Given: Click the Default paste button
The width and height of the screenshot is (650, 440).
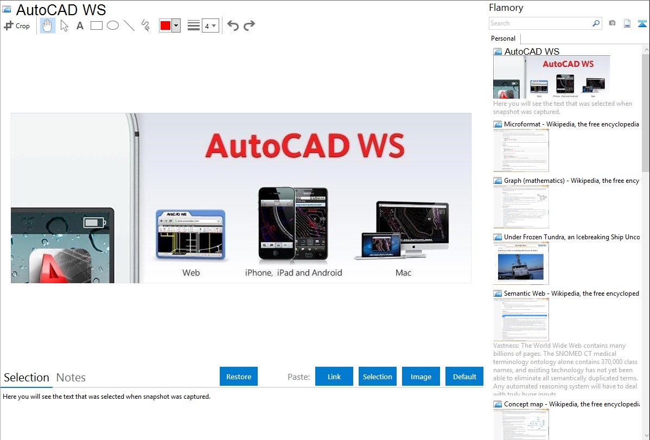Looking at the screenshot, I should [464, 377].
